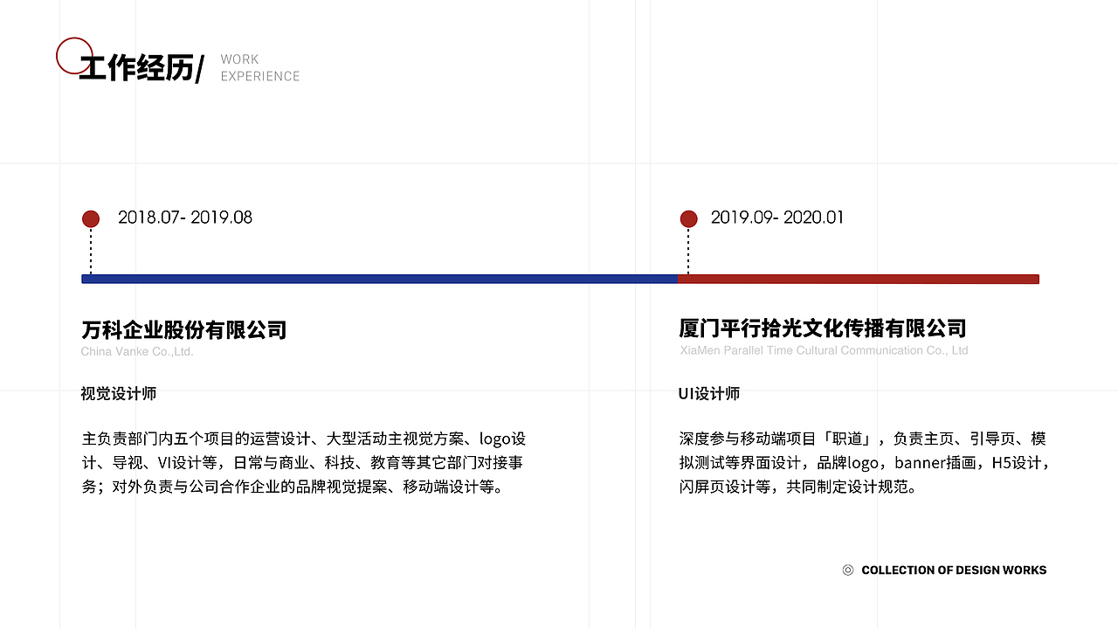Viewport: 1118px width, 629px height.
Task: Click the 工作经历/ heading
Action: [x=141, y=68]
